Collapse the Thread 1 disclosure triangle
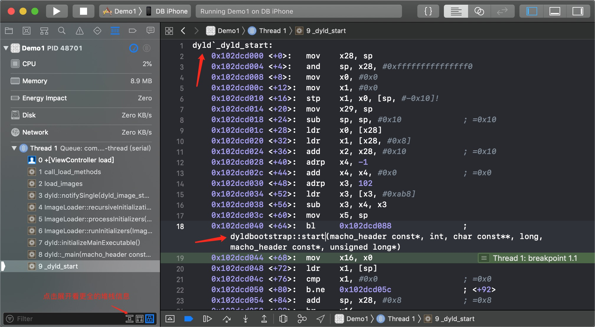The image size is (595, 327). [14, 148]
